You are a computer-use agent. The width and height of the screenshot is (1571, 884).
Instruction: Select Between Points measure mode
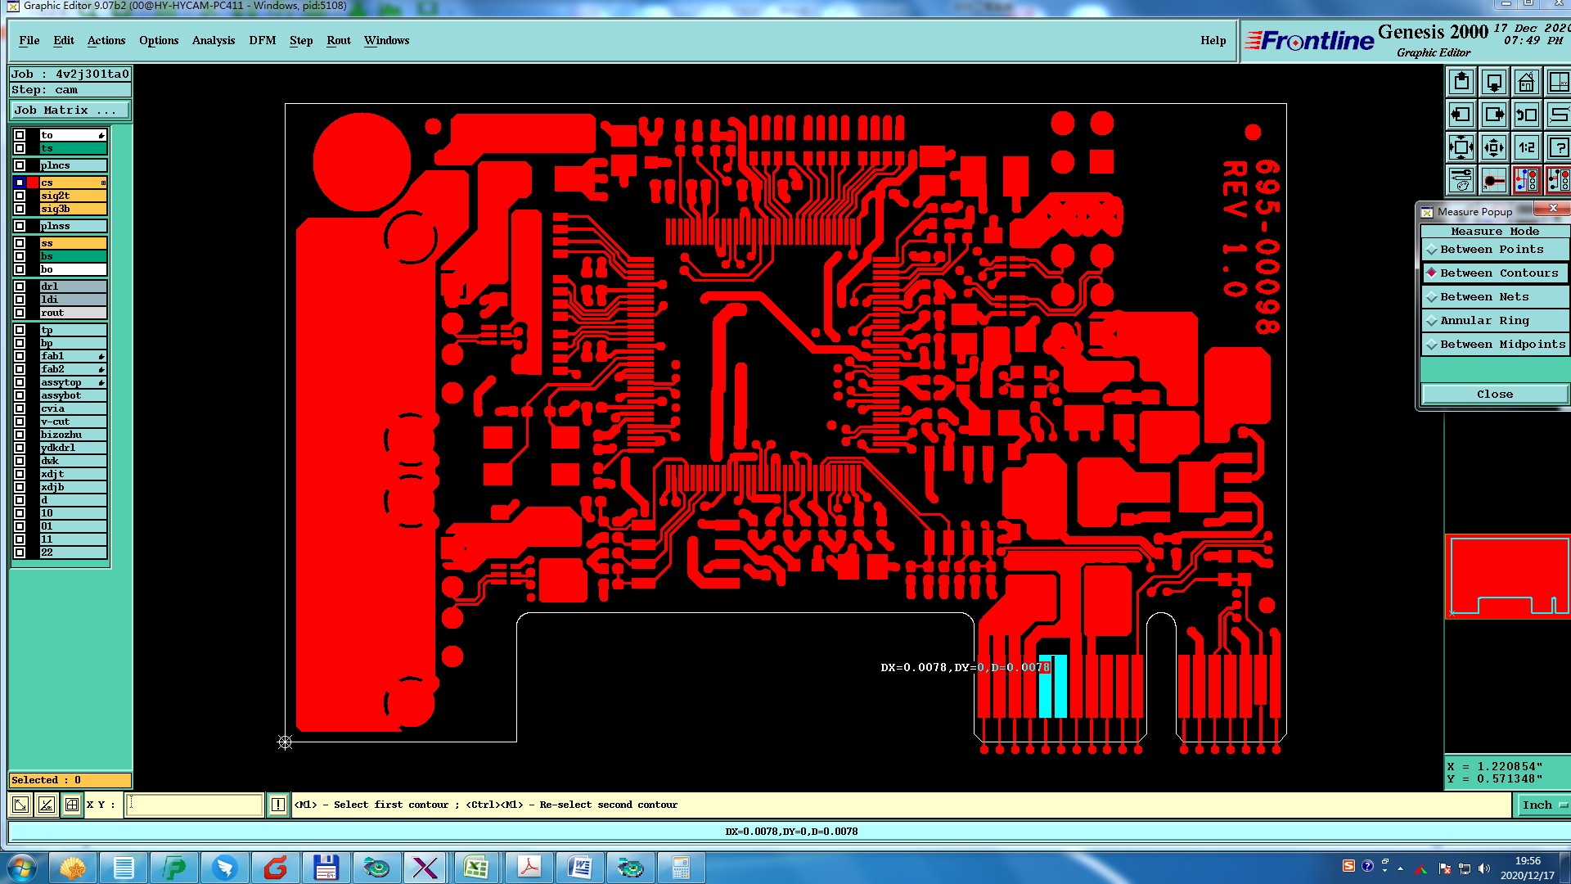tap(1492, 250)
